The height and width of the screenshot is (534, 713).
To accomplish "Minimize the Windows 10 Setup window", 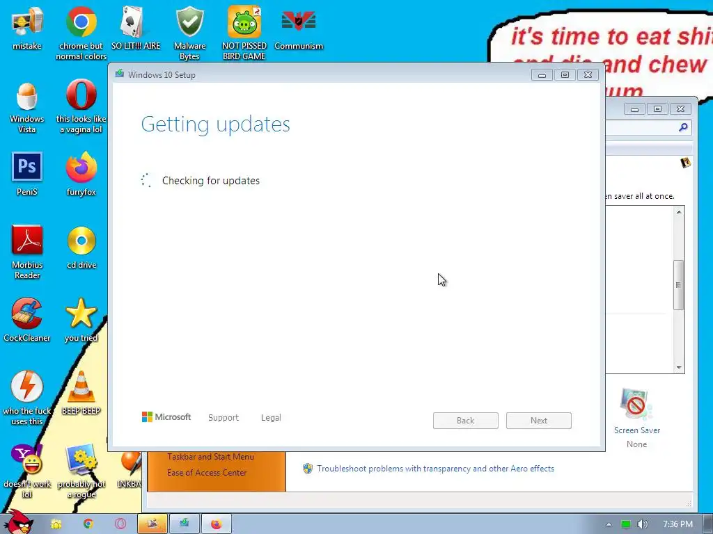I will tap(542, 75).
